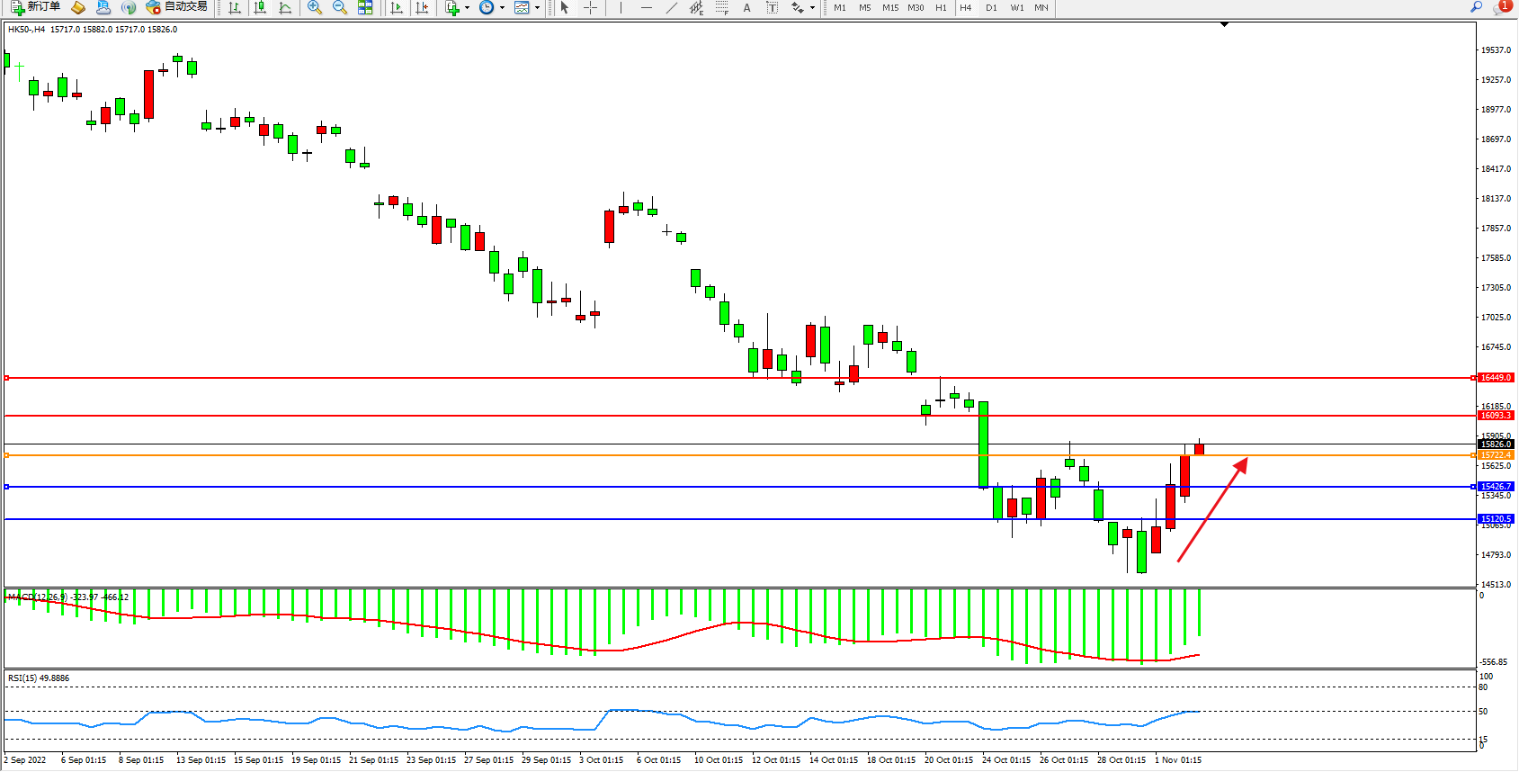
Task: Click the orange 15722.4 price line label
Action: click(x=1496, y=455)
